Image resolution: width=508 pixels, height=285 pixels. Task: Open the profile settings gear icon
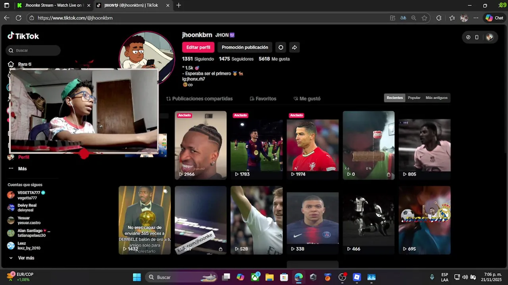281,47
